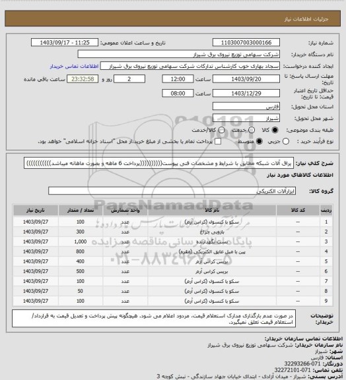Click quantity 50 in row 8
This screenshot has width=346, height=380.
(81, 291)
